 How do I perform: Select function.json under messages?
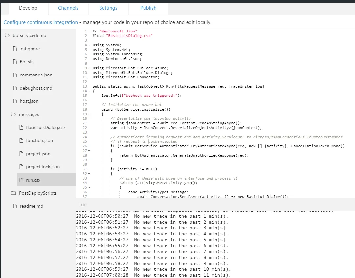coord(39,140)
